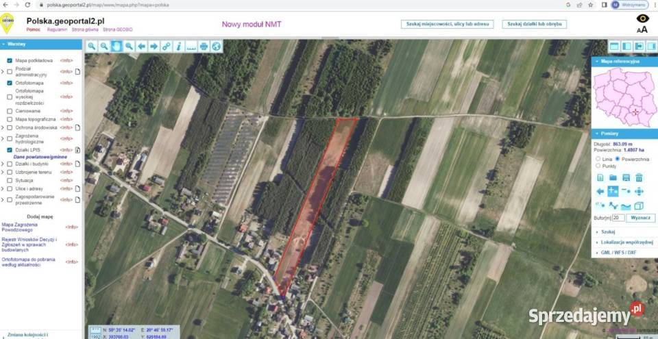This screenshot has width=658, height=339.
Task: Enable Mapa topograficzna layer checkbox
Action: pos(10,119)
